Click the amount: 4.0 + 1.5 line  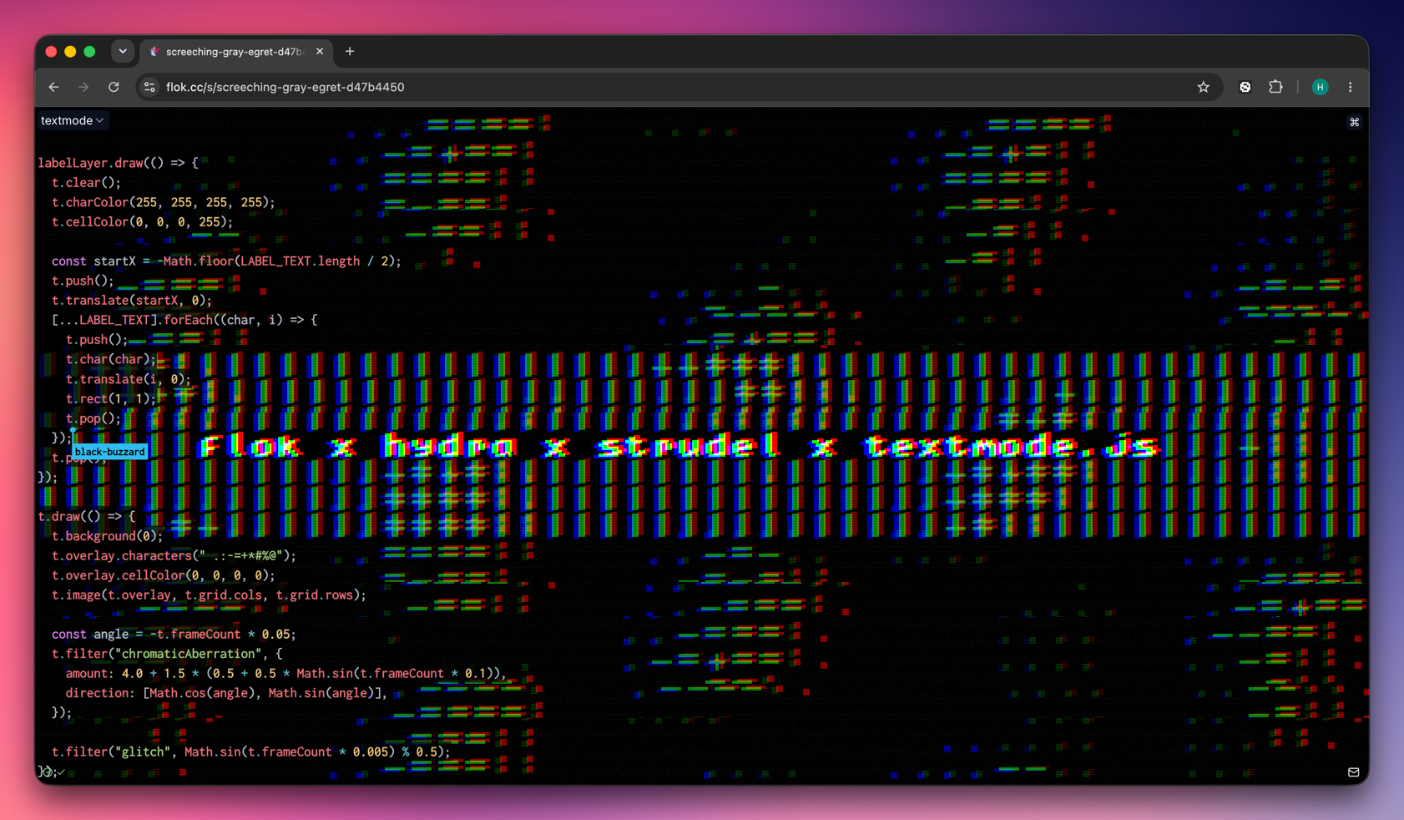286,674
